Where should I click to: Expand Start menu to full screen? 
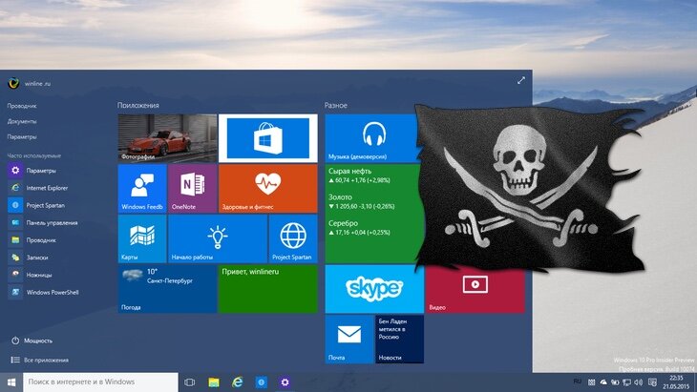pyautogui.click(x=521, y=80)
